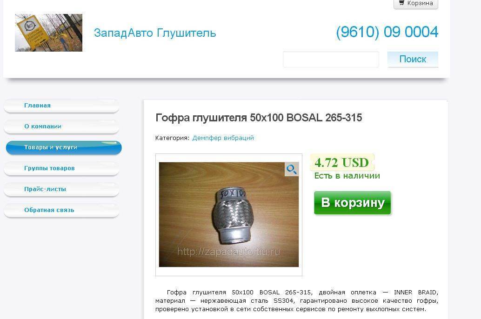Click the В корзину add-to-cart button
The width and height of the screenshot is (481, 319).
click(353, 203)
